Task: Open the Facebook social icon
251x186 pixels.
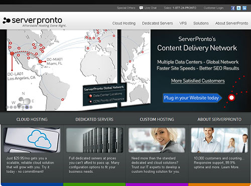Action: (233, 8)
